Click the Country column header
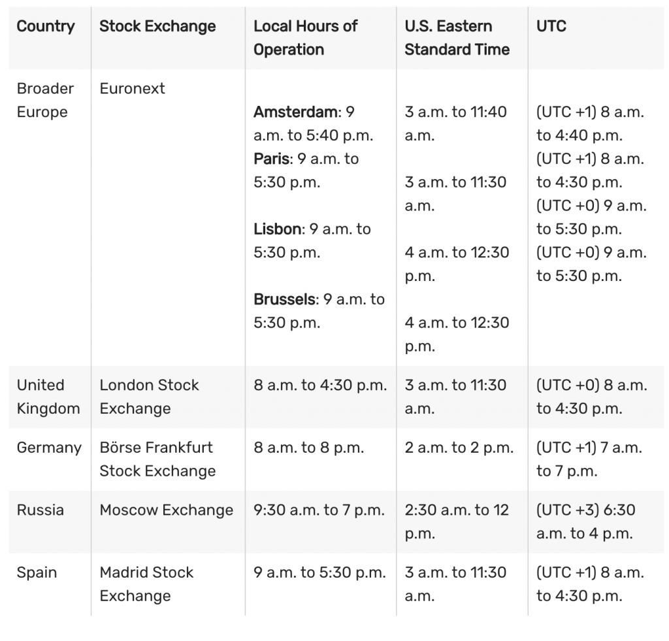This screenshot has height=641, width=669. click(46, 27)
